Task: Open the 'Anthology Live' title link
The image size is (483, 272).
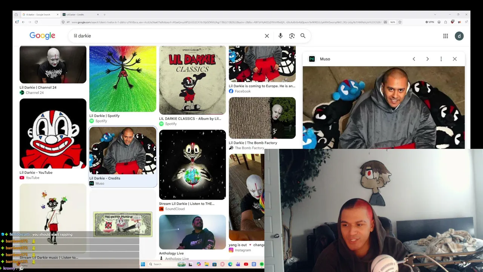Action: (171, 253)
